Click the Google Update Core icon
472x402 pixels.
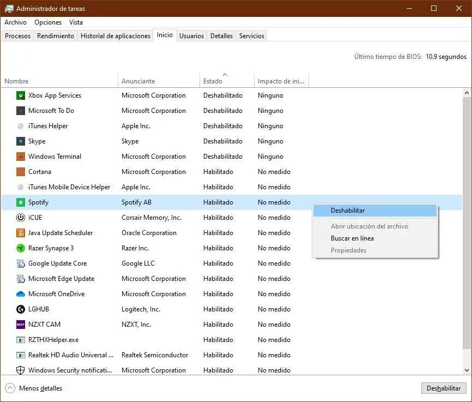21,263
